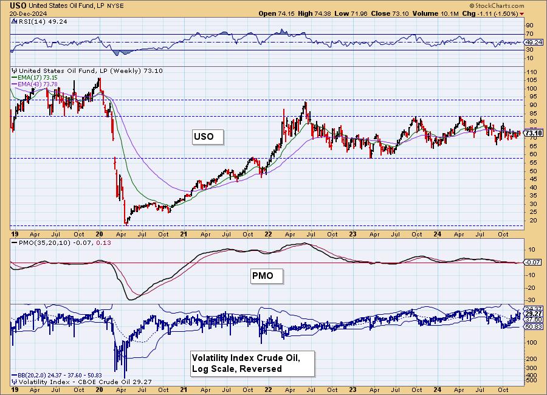
Task: Click the USO annotation box on price chart
Action: (x=208, y=137)
